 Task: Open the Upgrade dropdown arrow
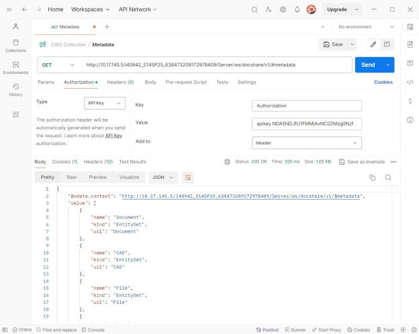tap(357, 9)
